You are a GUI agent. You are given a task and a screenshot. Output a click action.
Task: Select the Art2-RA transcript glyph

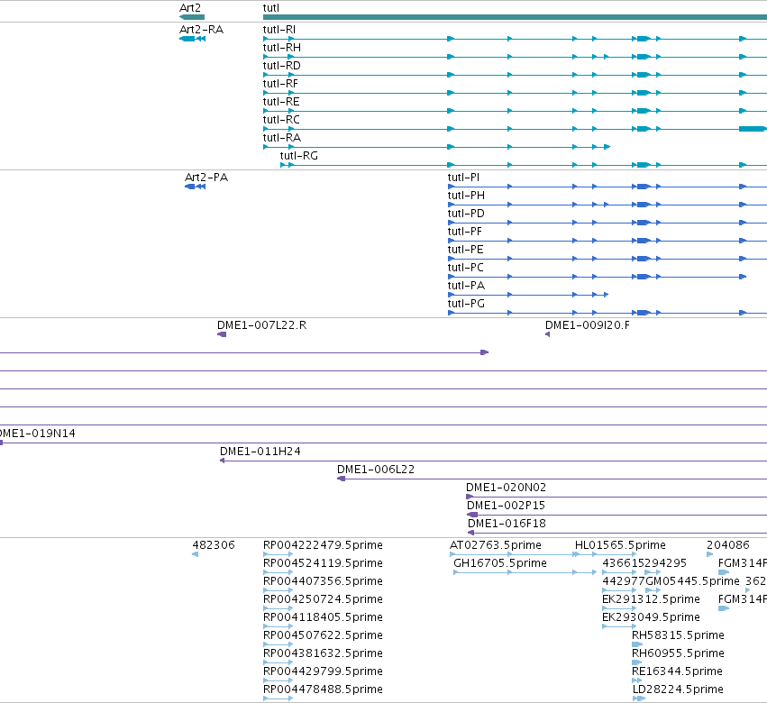(192, 39)
